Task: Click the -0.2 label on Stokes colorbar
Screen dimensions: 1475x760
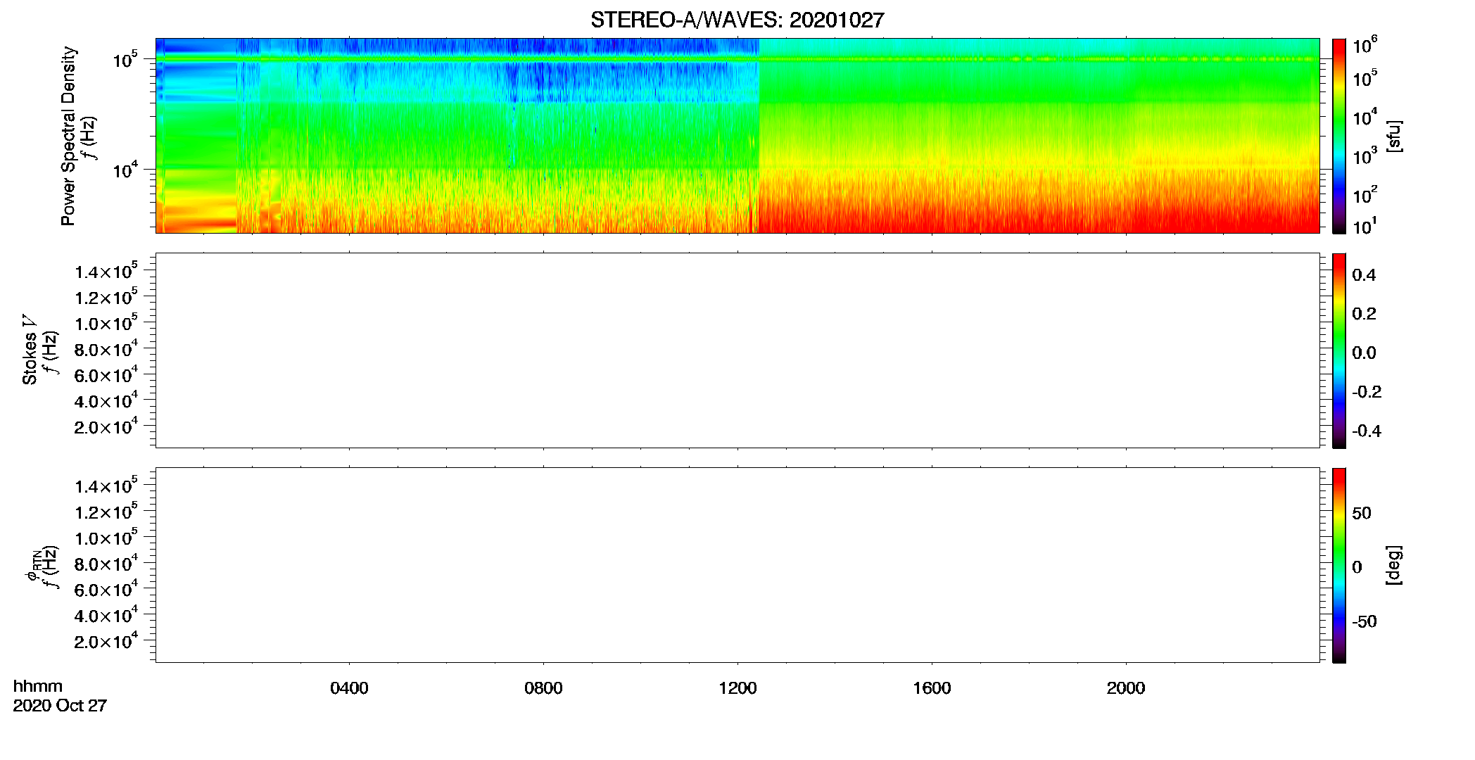Action: pos(1367,392)
